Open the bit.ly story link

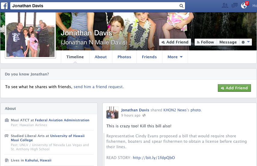(x=154, y=158)
